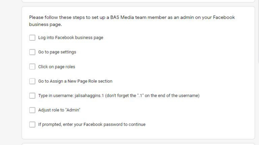259x145 pixels.
Task: Tick the 'Log into Facebook business page' checkbox
Action: (32, 38)
